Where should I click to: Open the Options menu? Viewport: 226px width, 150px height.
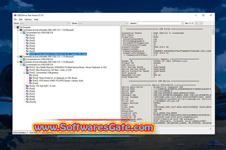coord(28,19)
